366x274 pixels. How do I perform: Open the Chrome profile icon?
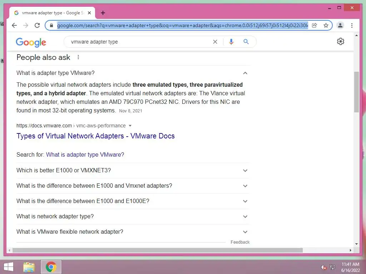click(x=340, y=25)
